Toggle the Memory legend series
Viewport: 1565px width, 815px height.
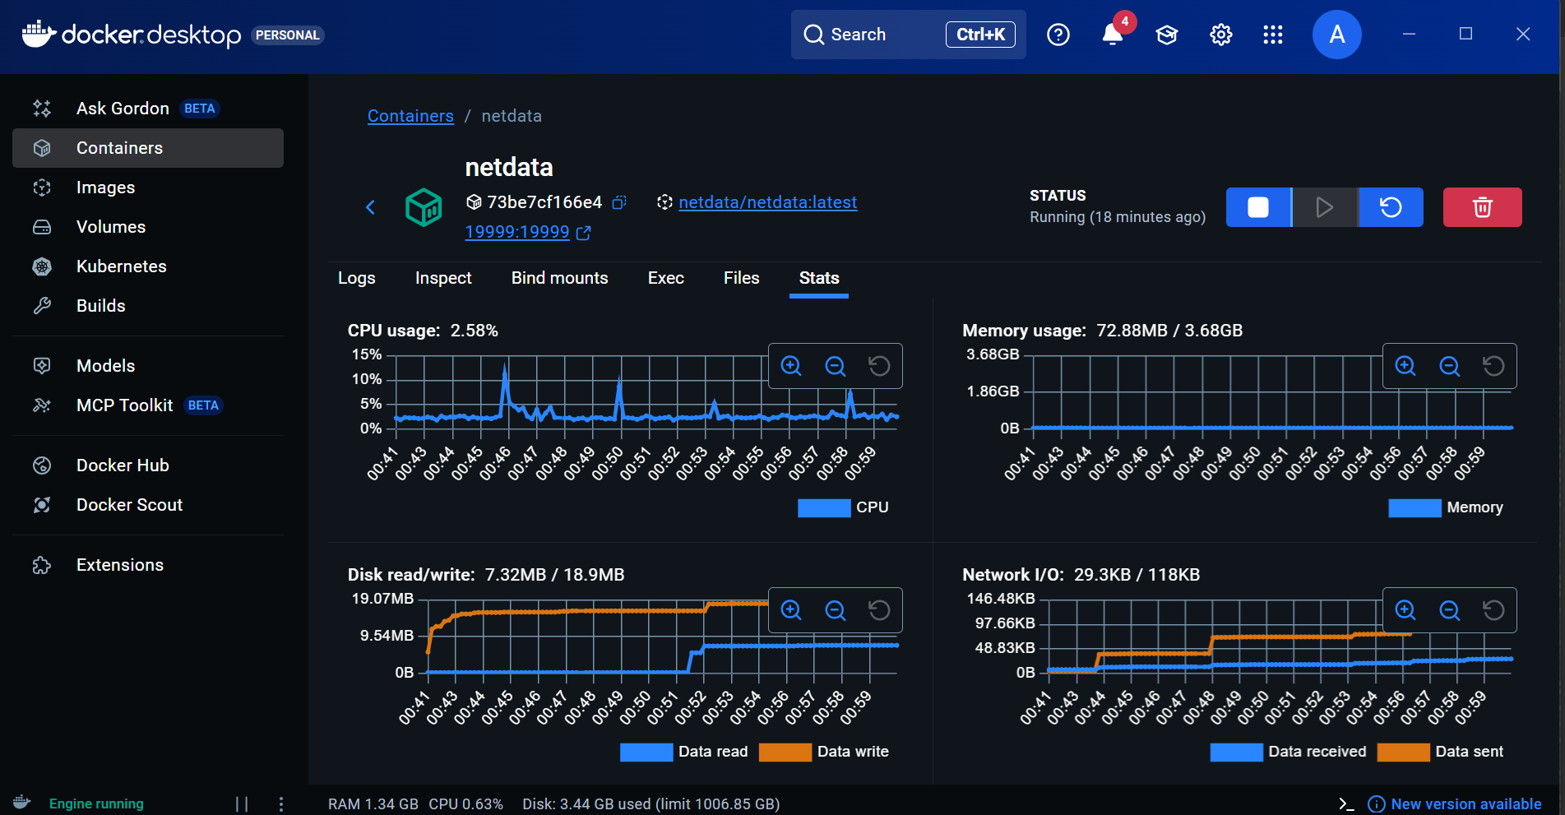click(x=1446, y=507)
